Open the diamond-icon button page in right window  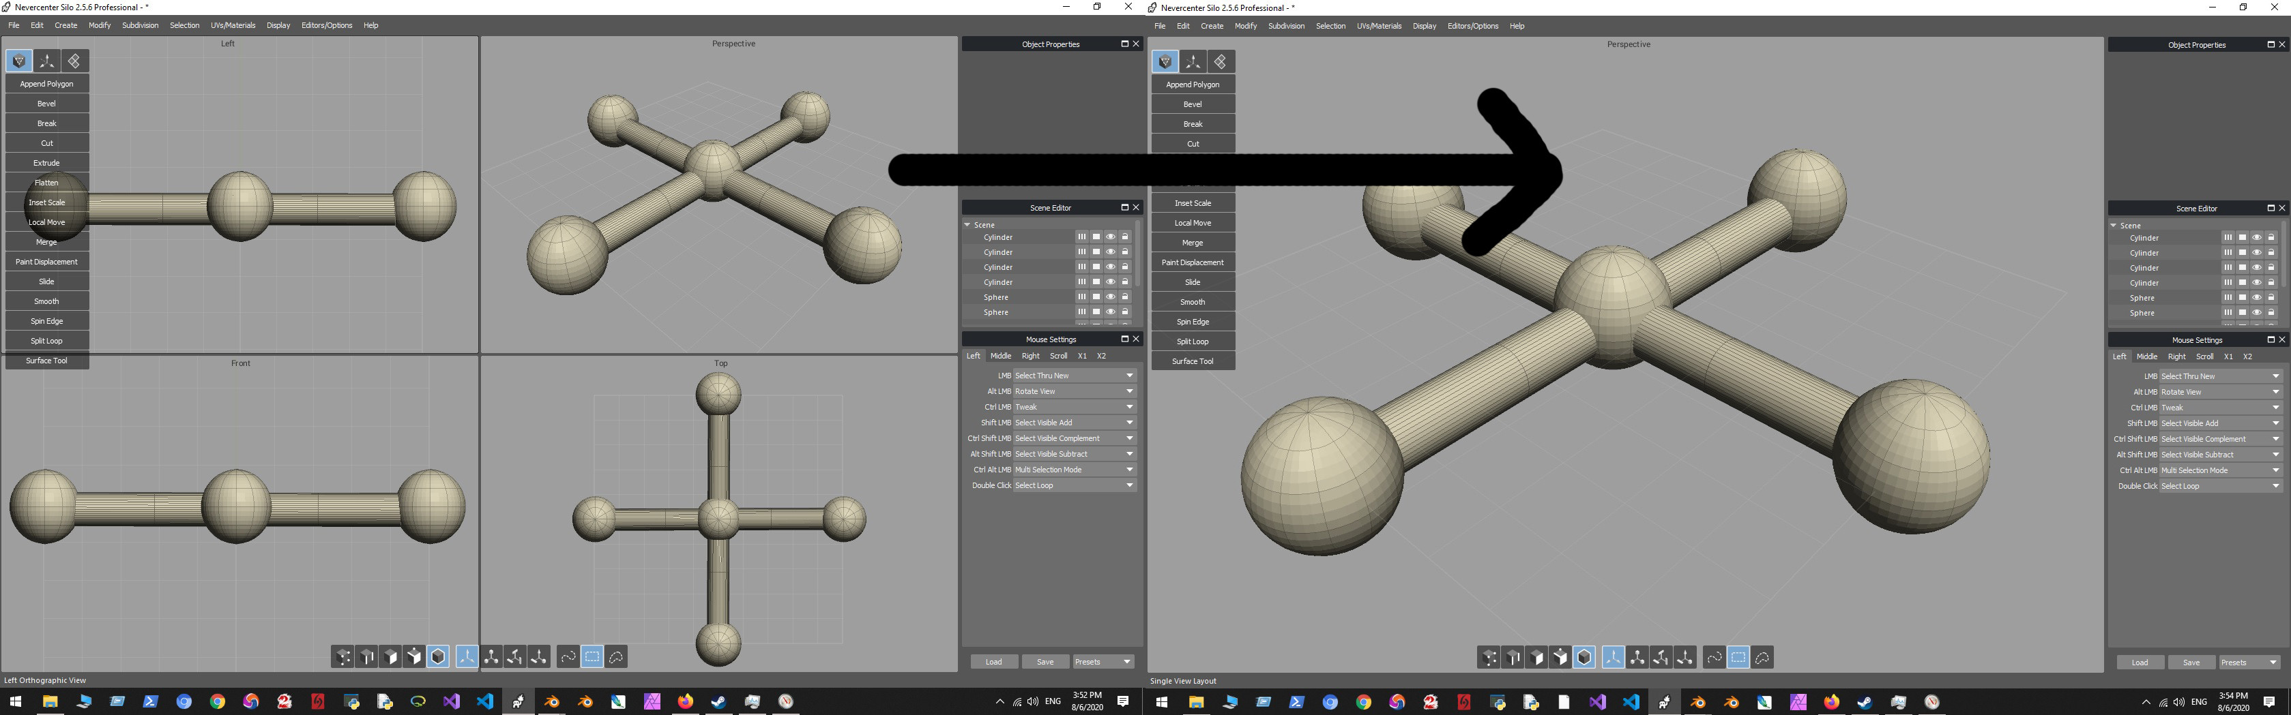tap(1221, 61)
